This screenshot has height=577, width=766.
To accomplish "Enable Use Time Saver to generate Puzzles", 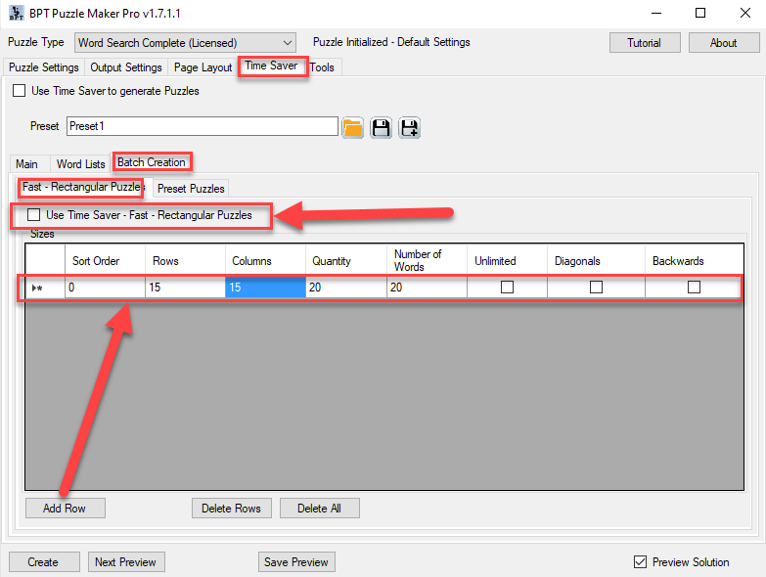I will (20, 91).
